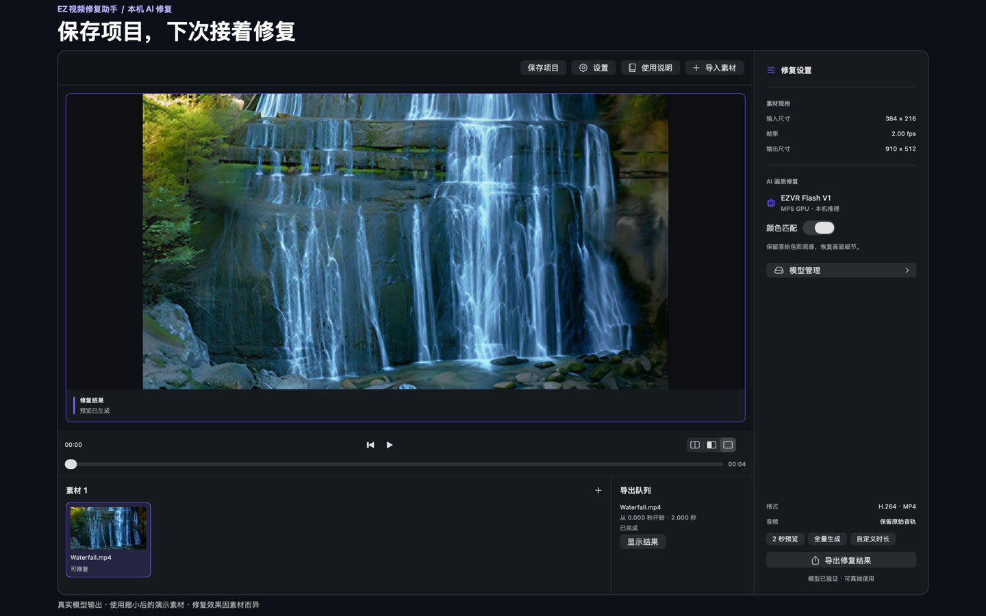Click the plus icon in 素材 1 header
The image size is (986, 616).
pos(598,491)
